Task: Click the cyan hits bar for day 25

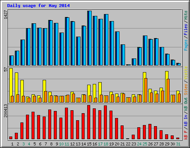Action: (x=145, y=51)
